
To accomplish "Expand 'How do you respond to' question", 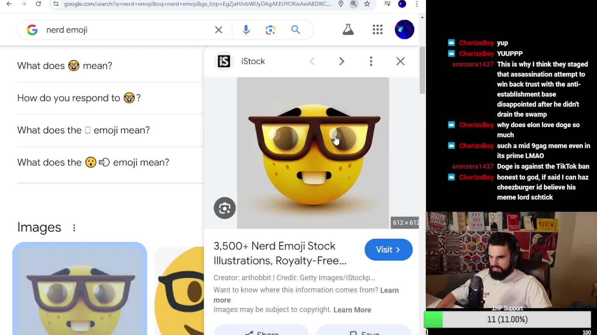I will click(110, 98).
